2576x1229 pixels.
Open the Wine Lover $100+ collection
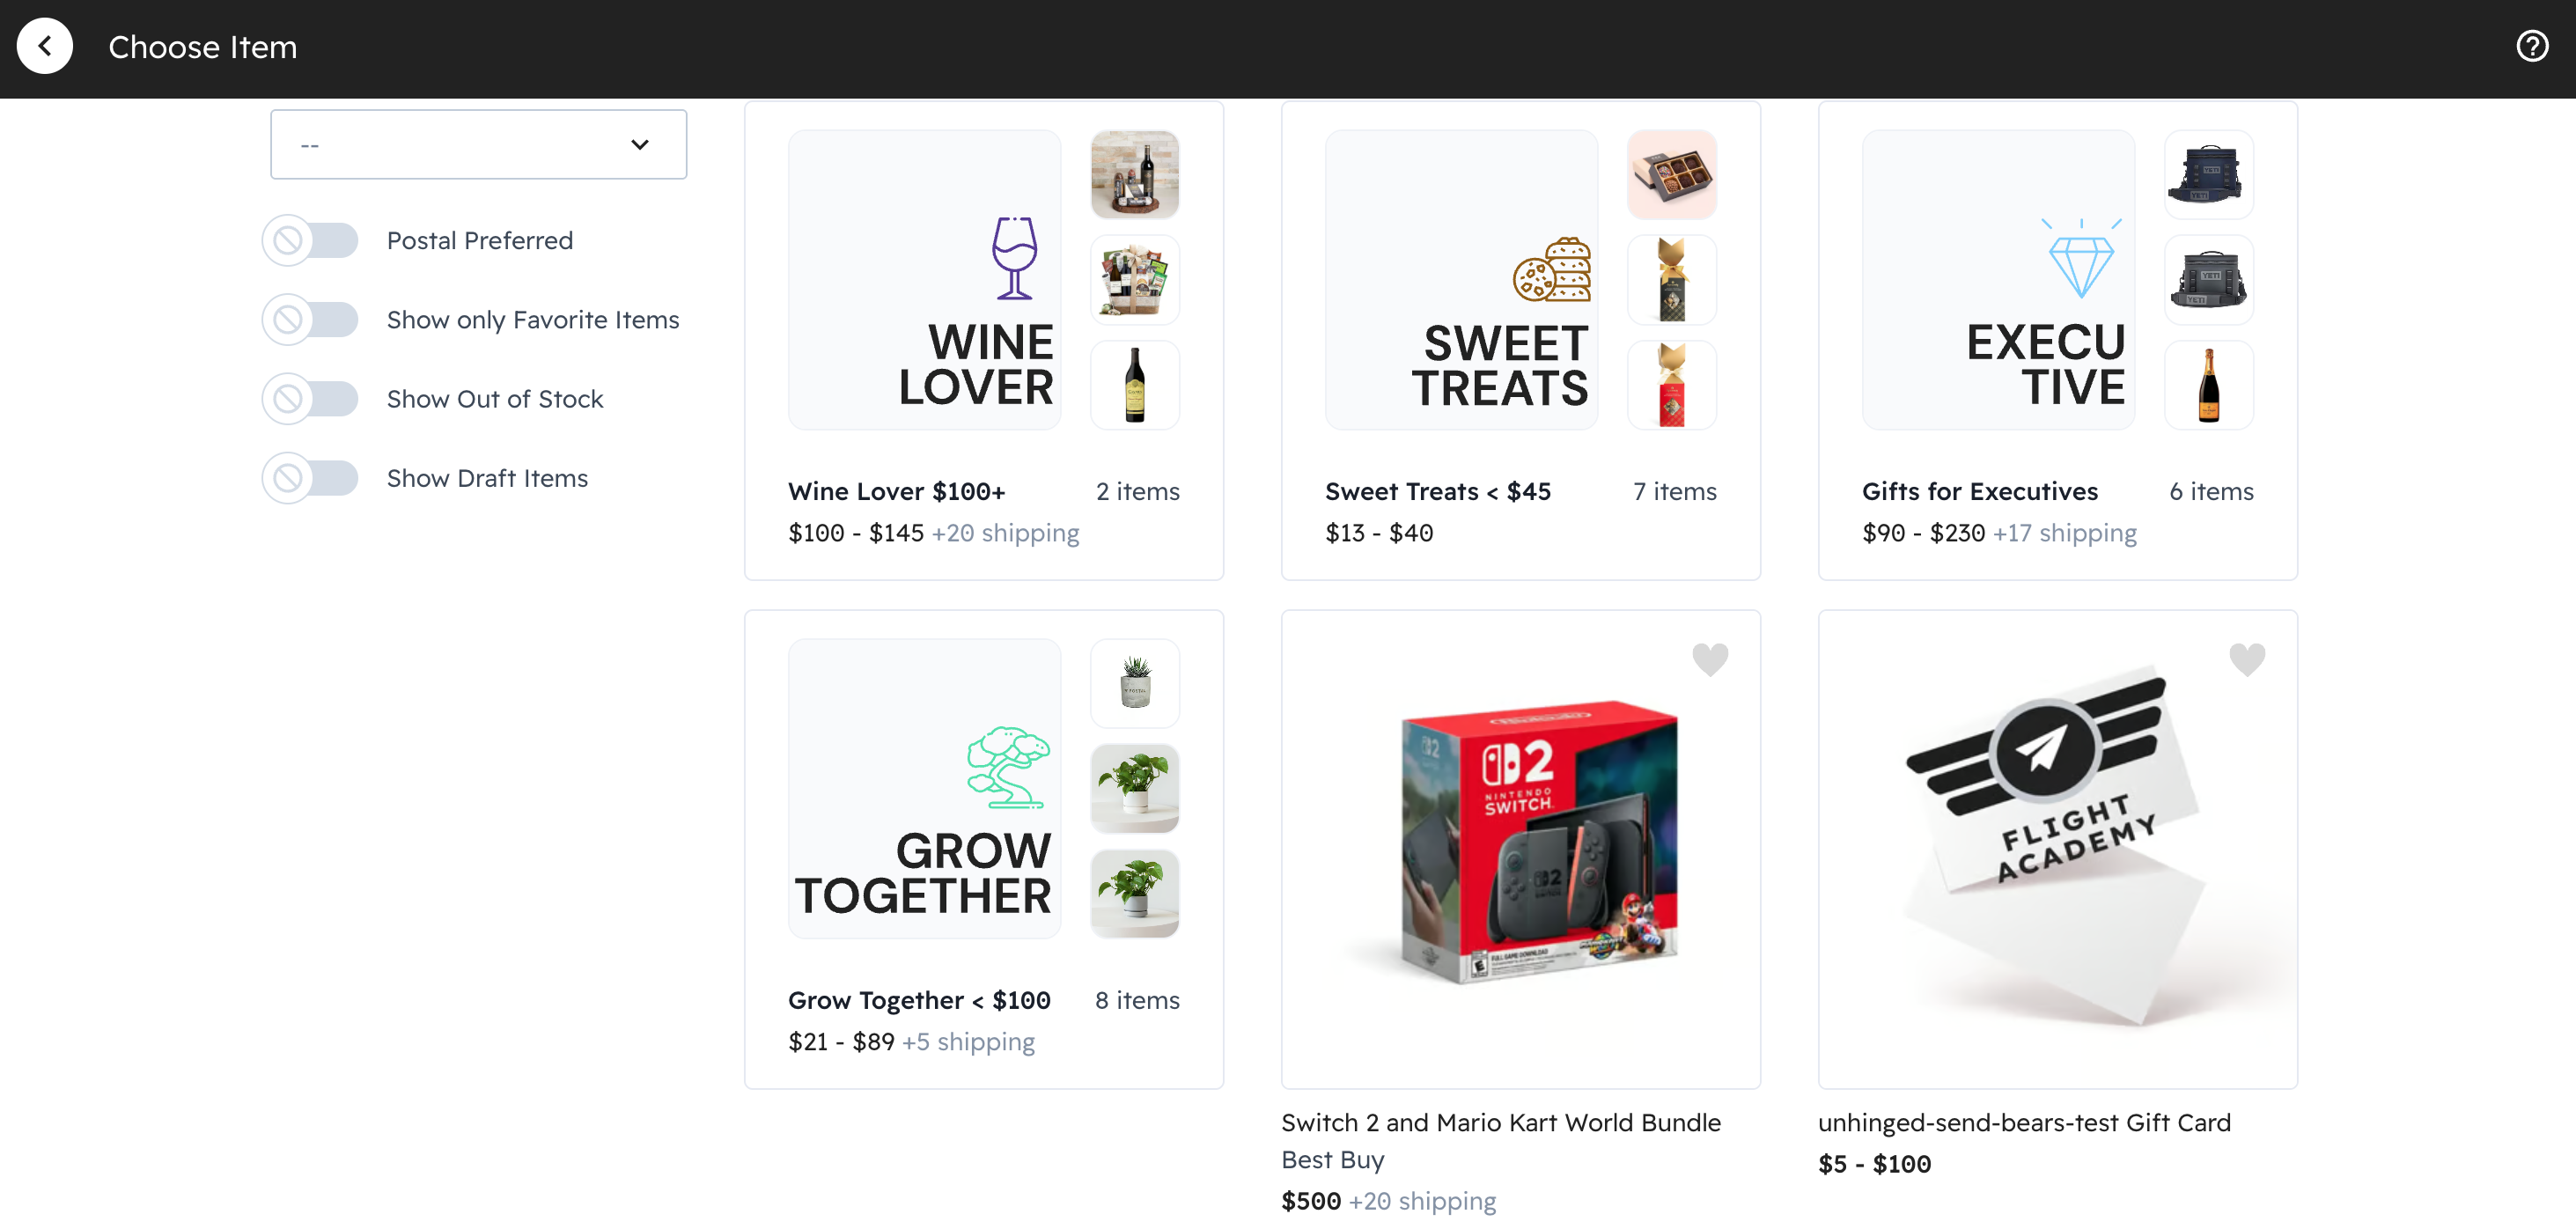pos(896,491)
